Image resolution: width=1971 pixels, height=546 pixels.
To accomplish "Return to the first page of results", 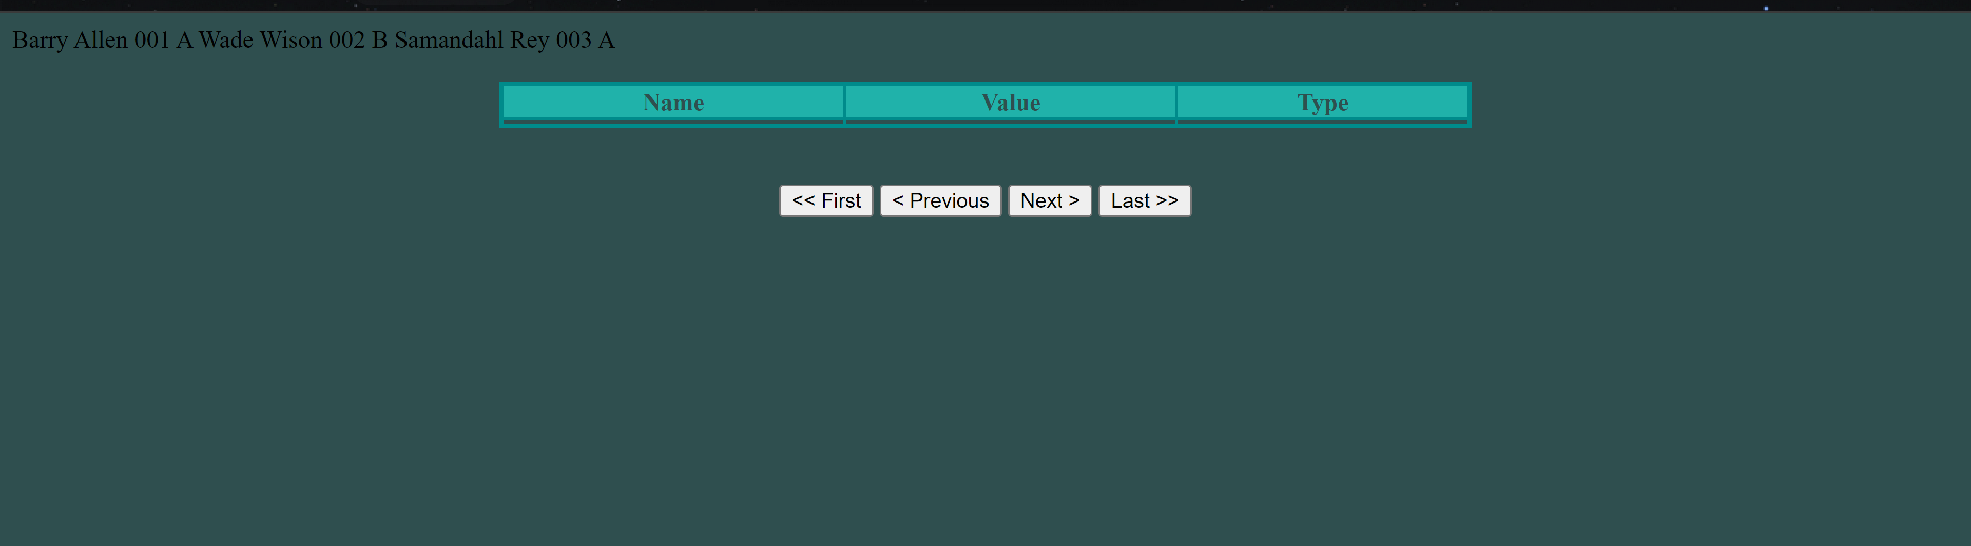I will point(825,200).
